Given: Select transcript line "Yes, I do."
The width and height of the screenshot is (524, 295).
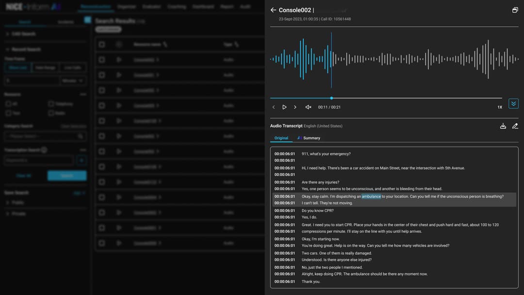Looking at the screenshot, I should tap(309, 217).
